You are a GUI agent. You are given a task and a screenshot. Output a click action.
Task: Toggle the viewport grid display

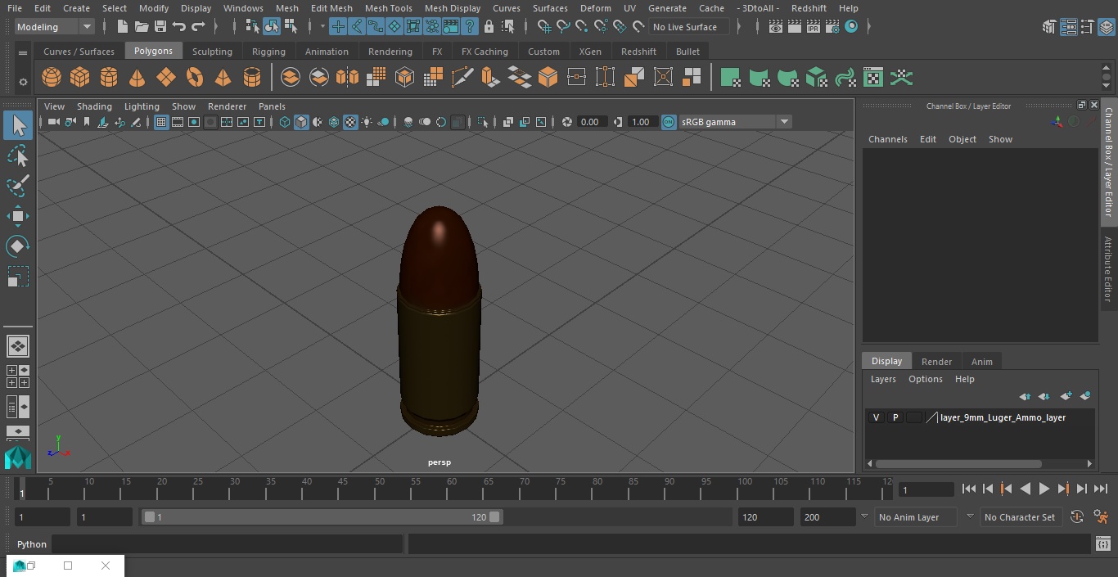(x=161, y=122)
